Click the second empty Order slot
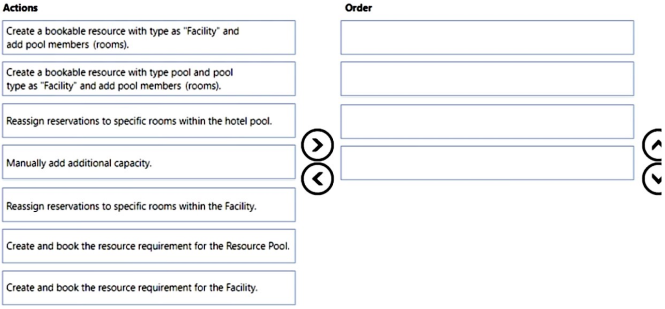Image resolution: width=665 pixels, height=309 pixels. point(487,79)
